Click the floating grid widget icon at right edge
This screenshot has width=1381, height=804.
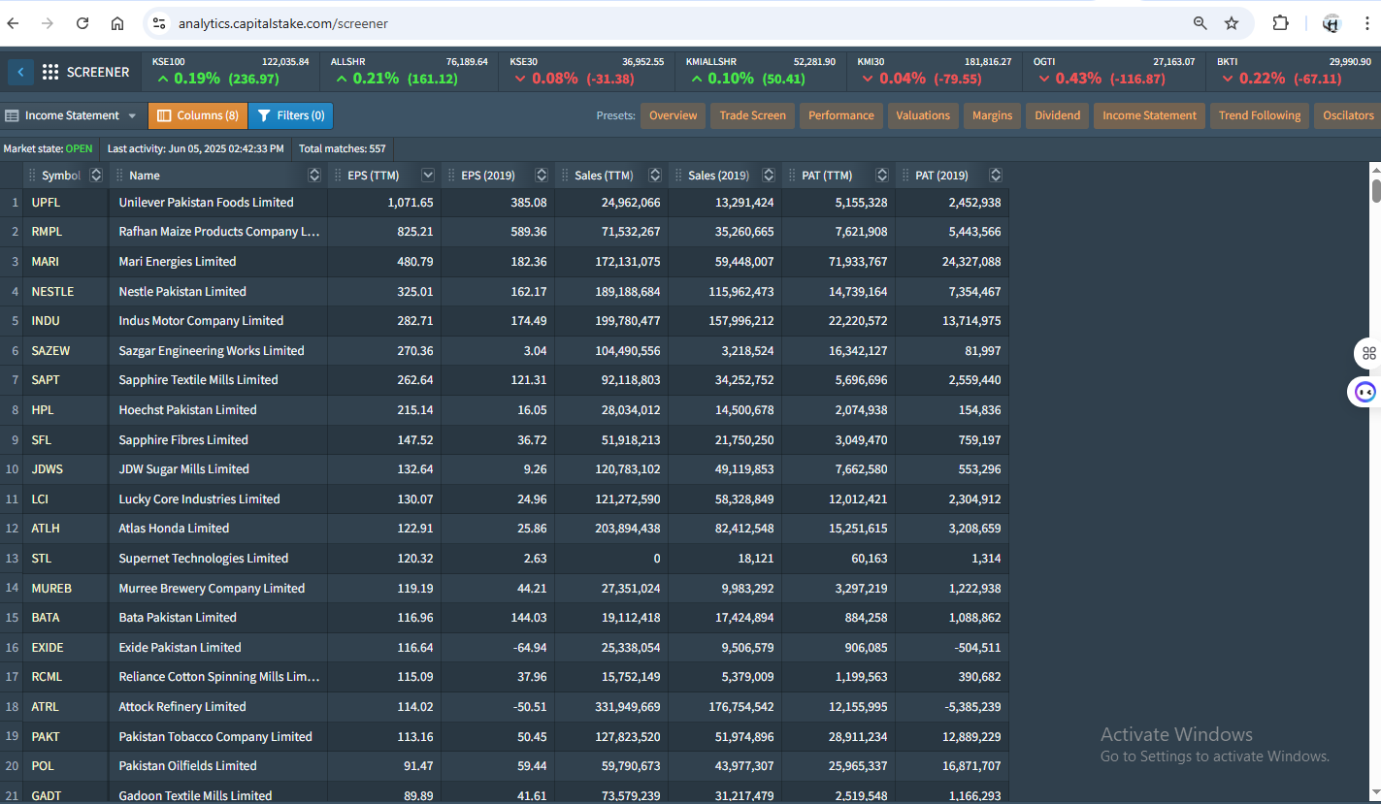point(1368,353)
